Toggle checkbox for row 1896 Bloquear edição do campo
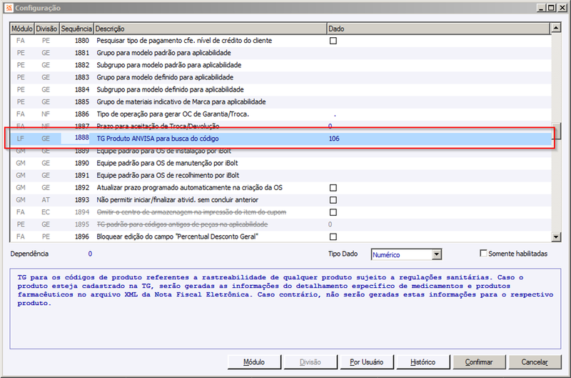This screenshot has height=378, width=571. point(333,237)
